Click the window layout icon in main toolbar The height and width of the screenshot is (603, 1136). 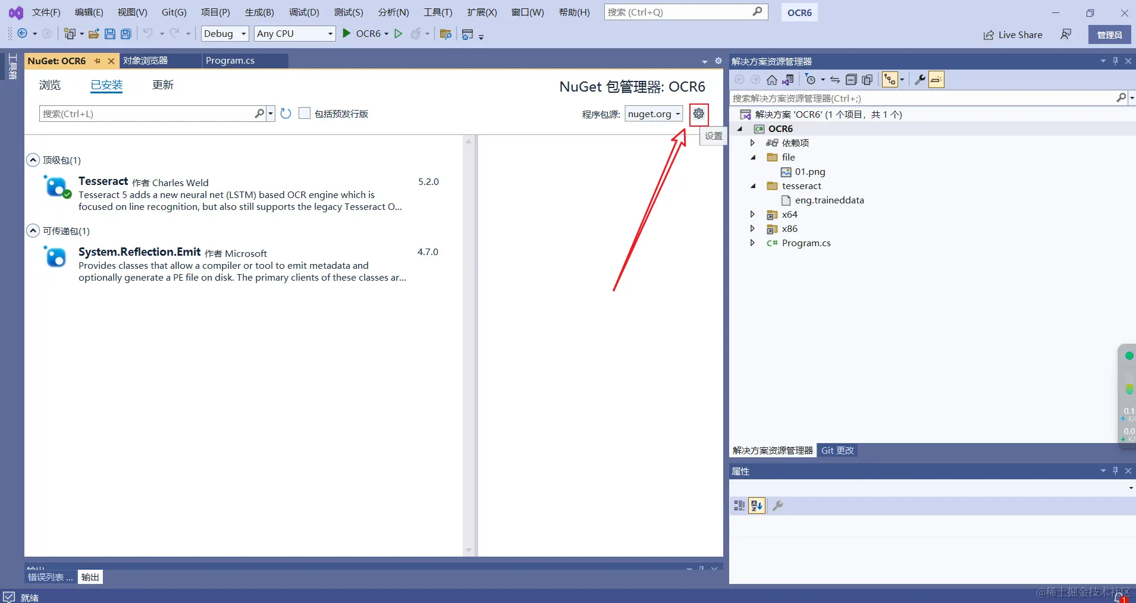[x=467, y=34]
